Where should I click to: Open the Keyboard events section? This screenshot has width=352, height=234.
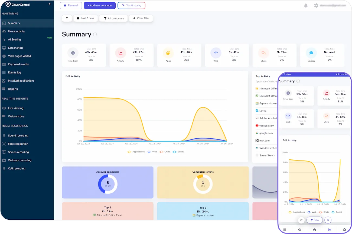pos(18,64)
